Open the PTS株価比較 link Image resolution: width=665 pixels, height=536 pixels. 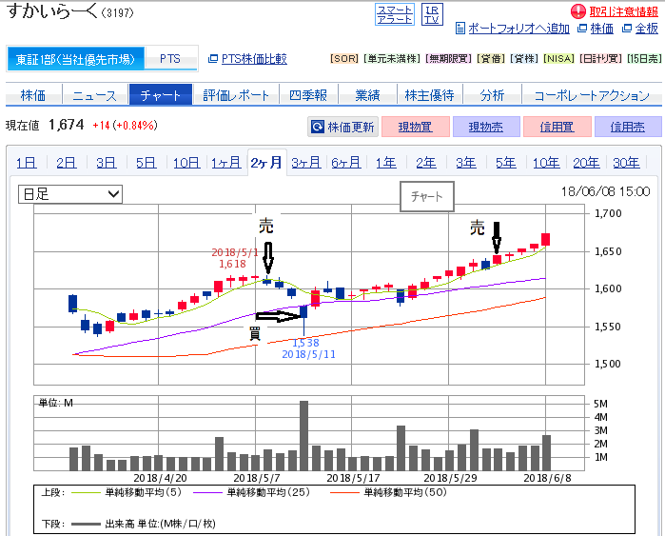click(254, 59)
